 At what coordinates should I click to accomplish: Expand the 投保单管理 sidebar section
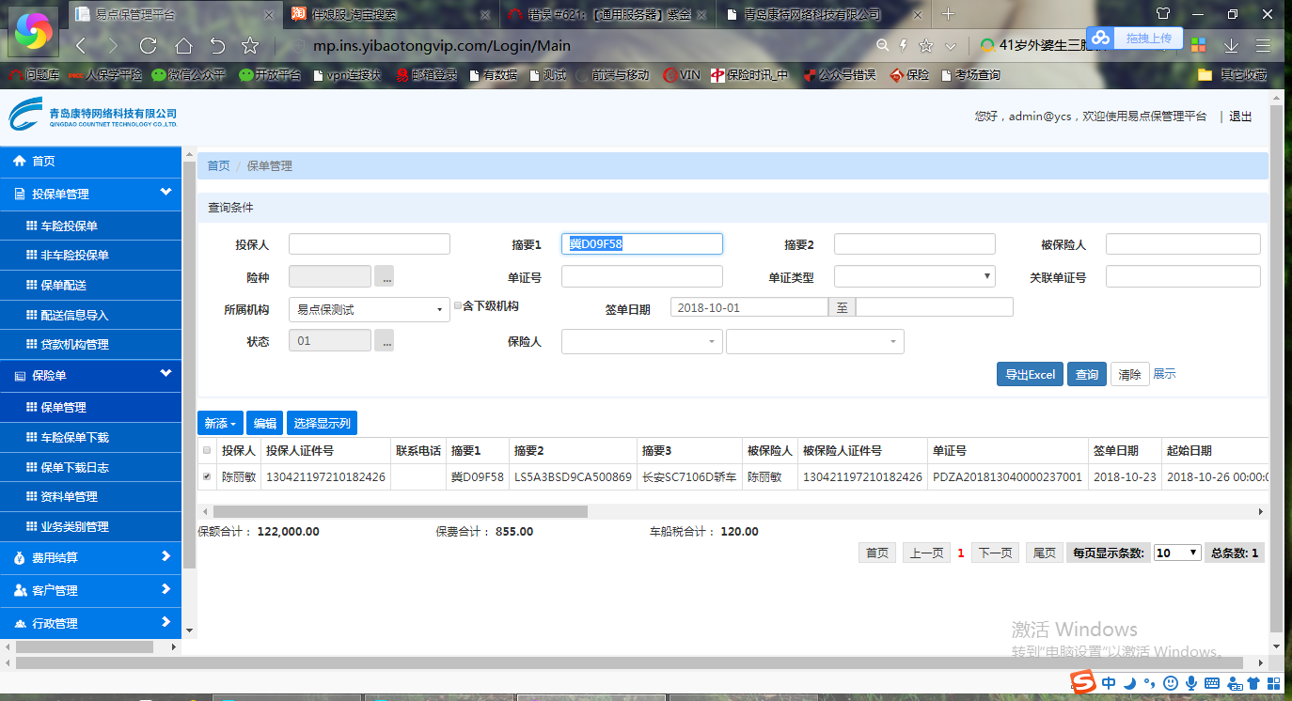(90, 194)
